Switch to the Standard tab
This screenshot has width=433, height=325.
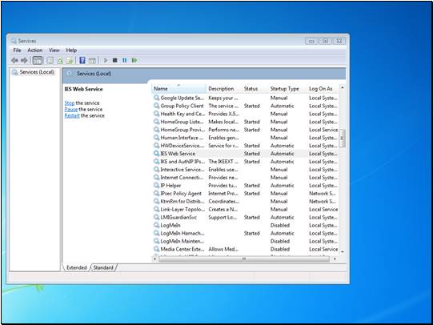click(x=103, y=267)
